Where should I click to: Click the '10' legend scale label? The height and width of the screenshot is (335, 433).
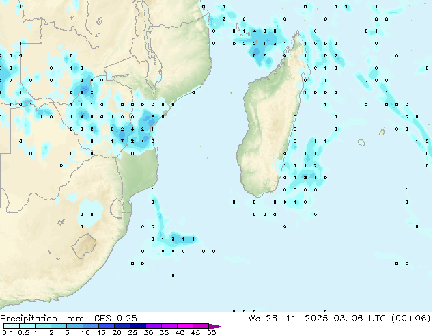[85, 332]
